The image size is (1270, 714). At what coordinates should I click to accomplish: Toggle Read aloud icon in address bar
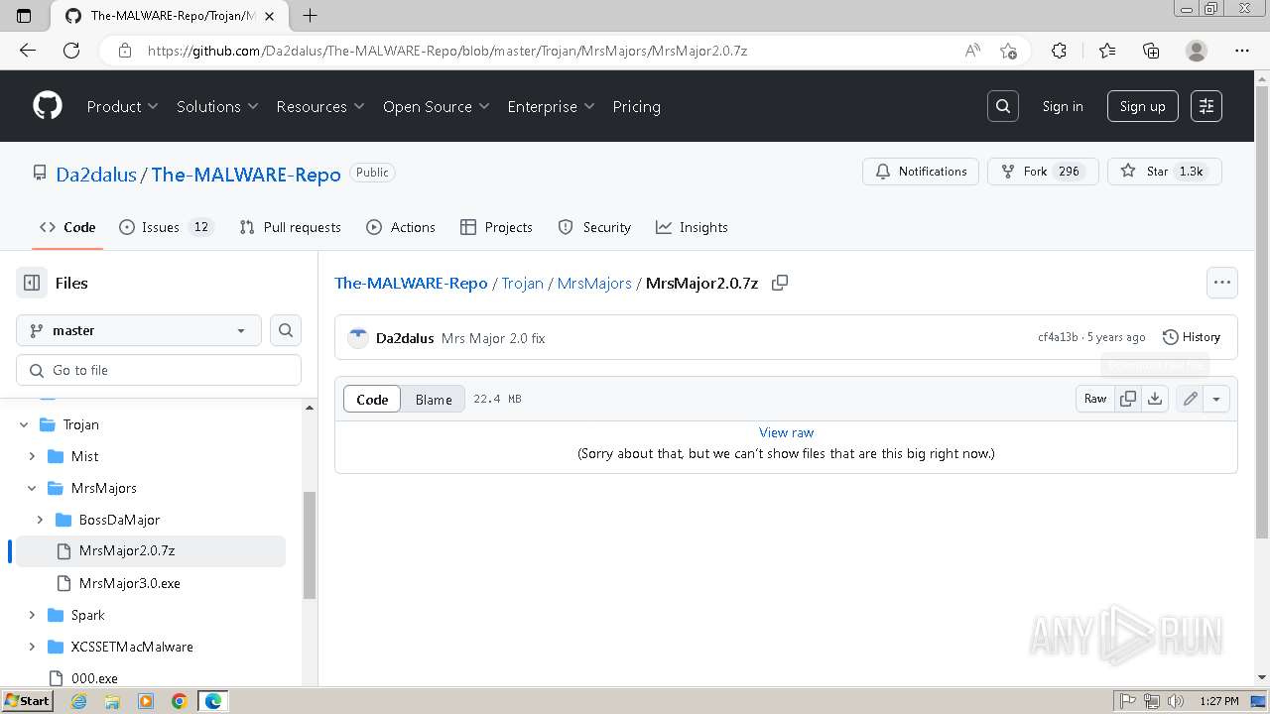972,51
